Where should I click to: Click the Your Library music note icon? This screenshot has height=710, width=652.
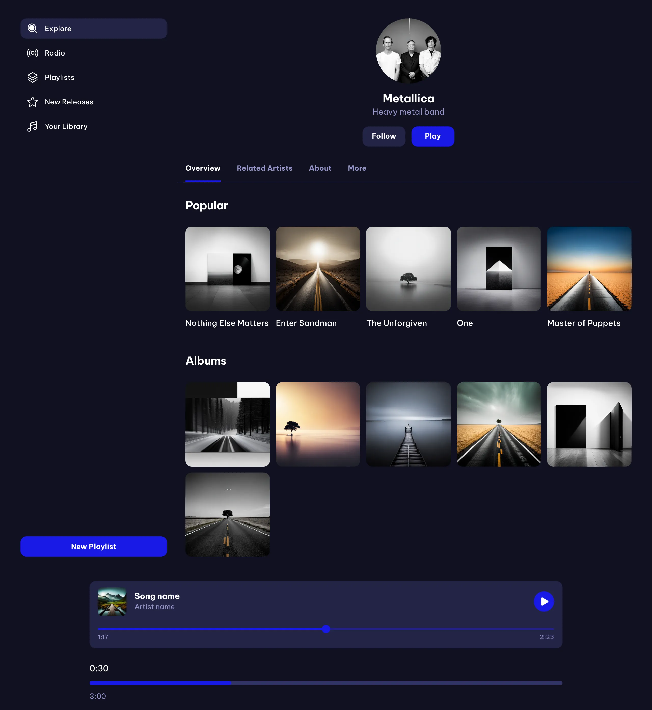coord(32,126)
